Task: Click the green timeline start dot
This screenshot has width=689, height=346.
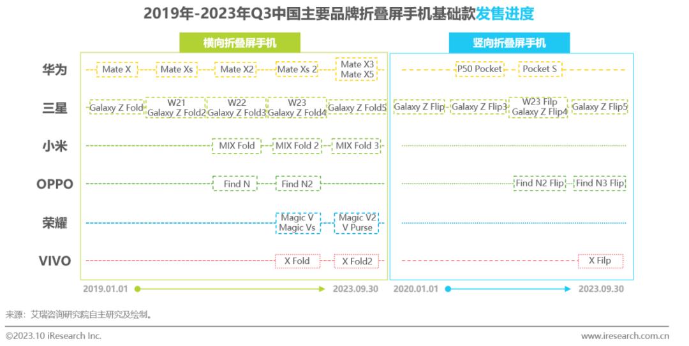Action: (138, 289)
